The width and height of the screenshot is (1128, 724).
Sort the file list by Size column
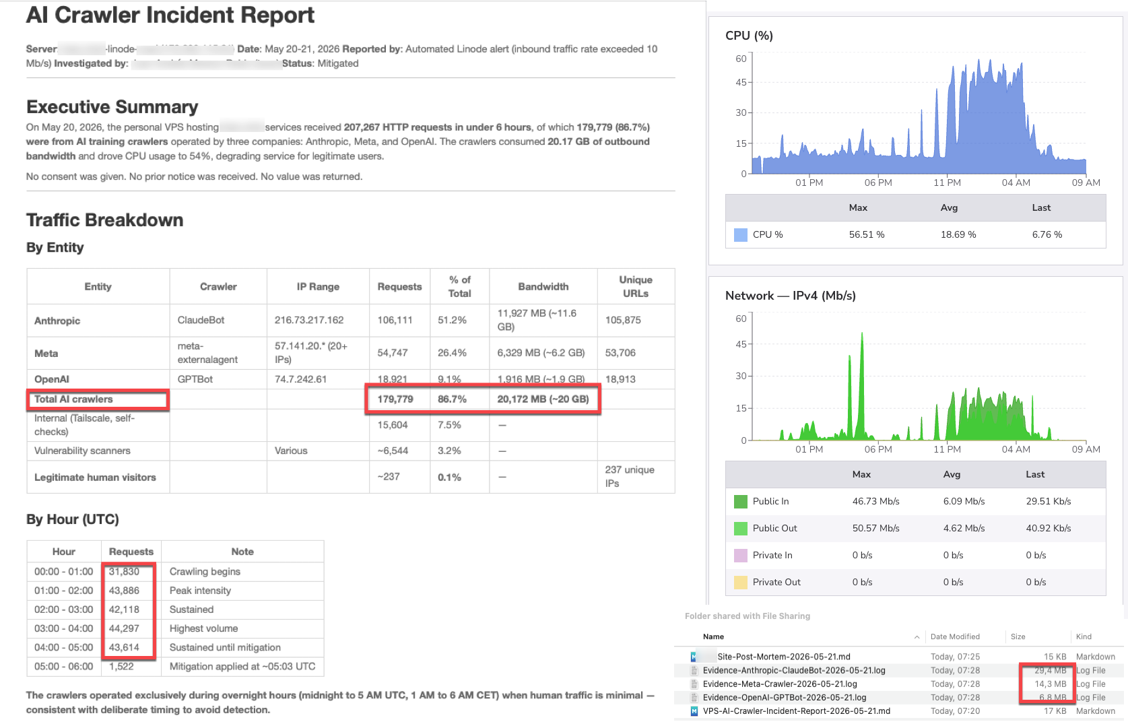coord(1018,636)
